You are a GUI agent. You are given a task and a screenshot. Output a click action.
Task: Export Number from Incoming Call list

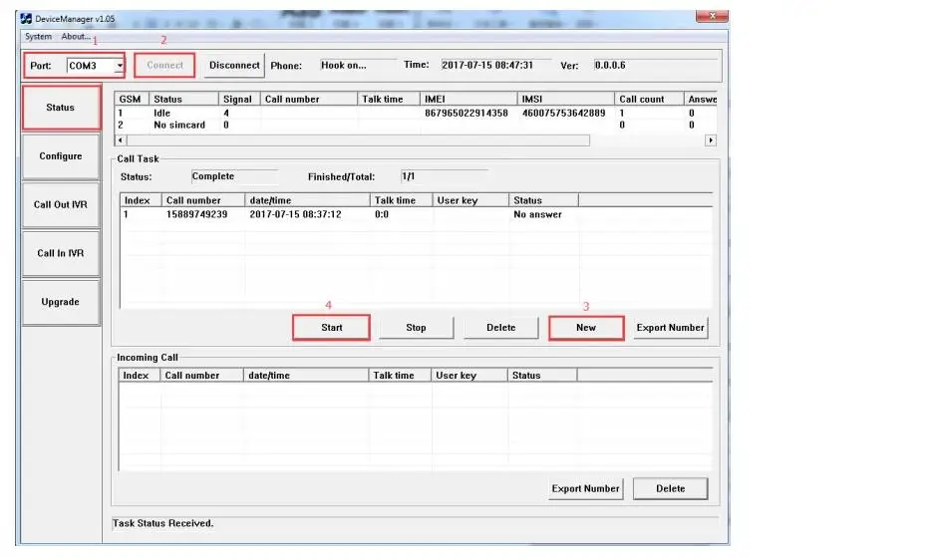click(x=586, y=489)
